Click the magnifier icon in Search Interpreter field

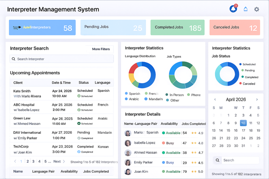(13, 59)
